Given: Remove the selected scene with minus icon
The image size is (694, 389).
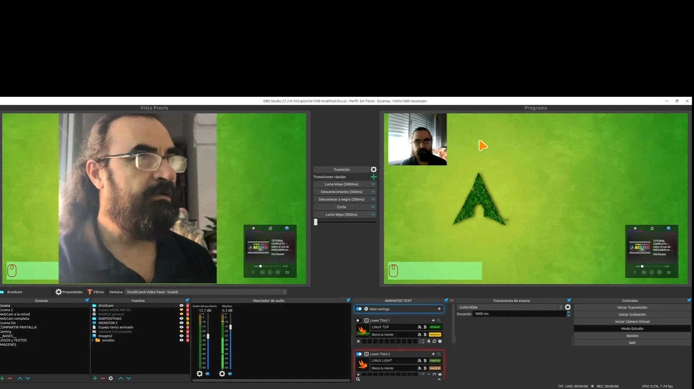Looking at the screenshot, I should coord(10,378).
